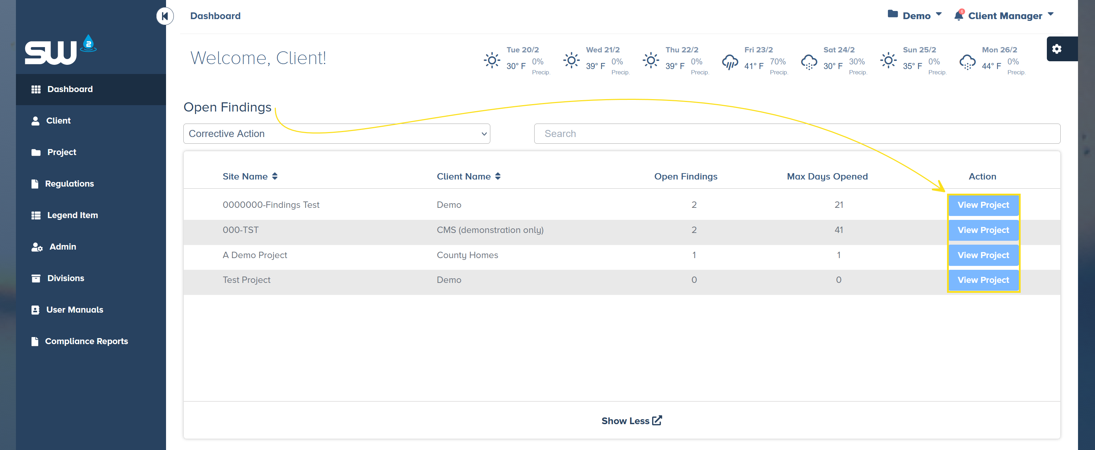Sort table by Client Name arrows

[498, 176]
